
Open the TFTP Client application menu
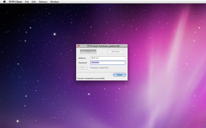click(x=15, y=2)
